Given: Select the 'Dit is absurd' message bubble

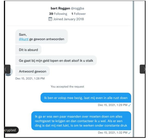Looking at the screenshot, I should [x=28, y=50].
